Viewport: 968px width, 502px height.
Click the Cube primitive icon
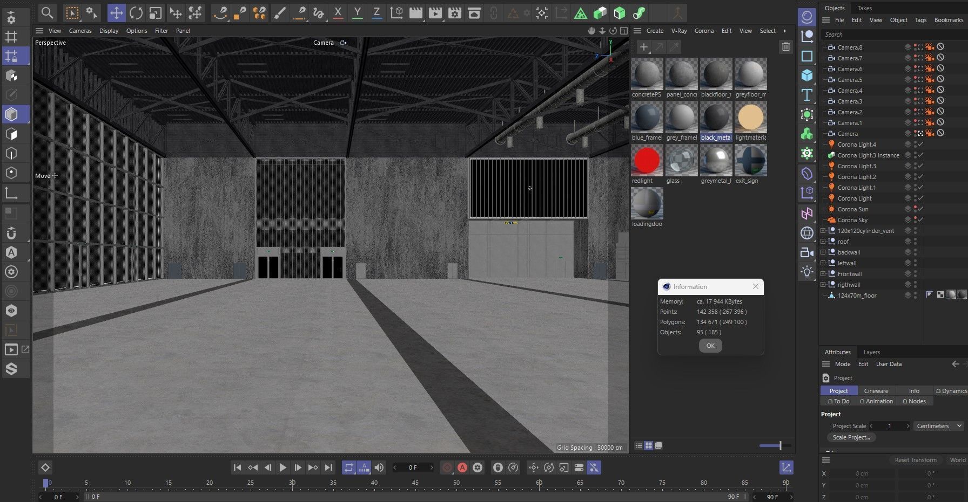807,75
